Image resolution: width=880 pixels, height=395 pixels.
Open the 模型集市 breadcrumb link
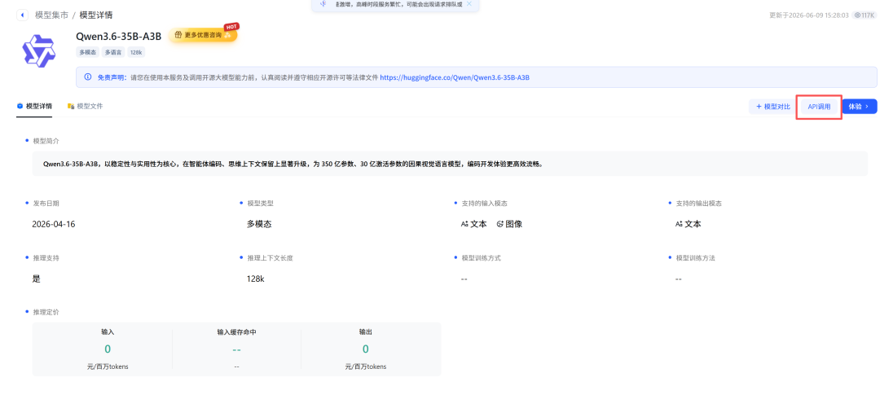point(51,15)
